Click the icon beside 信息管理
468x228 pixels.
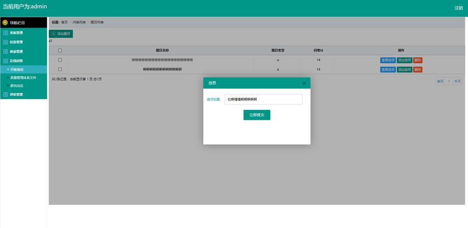[x=5, y=42]
